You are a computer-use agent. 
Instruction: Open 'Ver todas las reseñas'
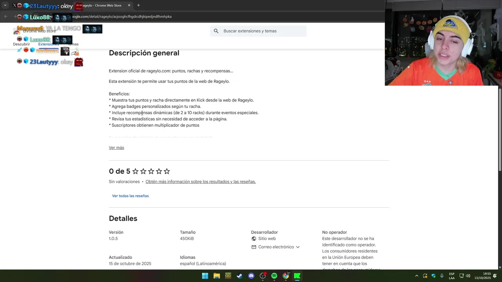click(x=130, y=196)
